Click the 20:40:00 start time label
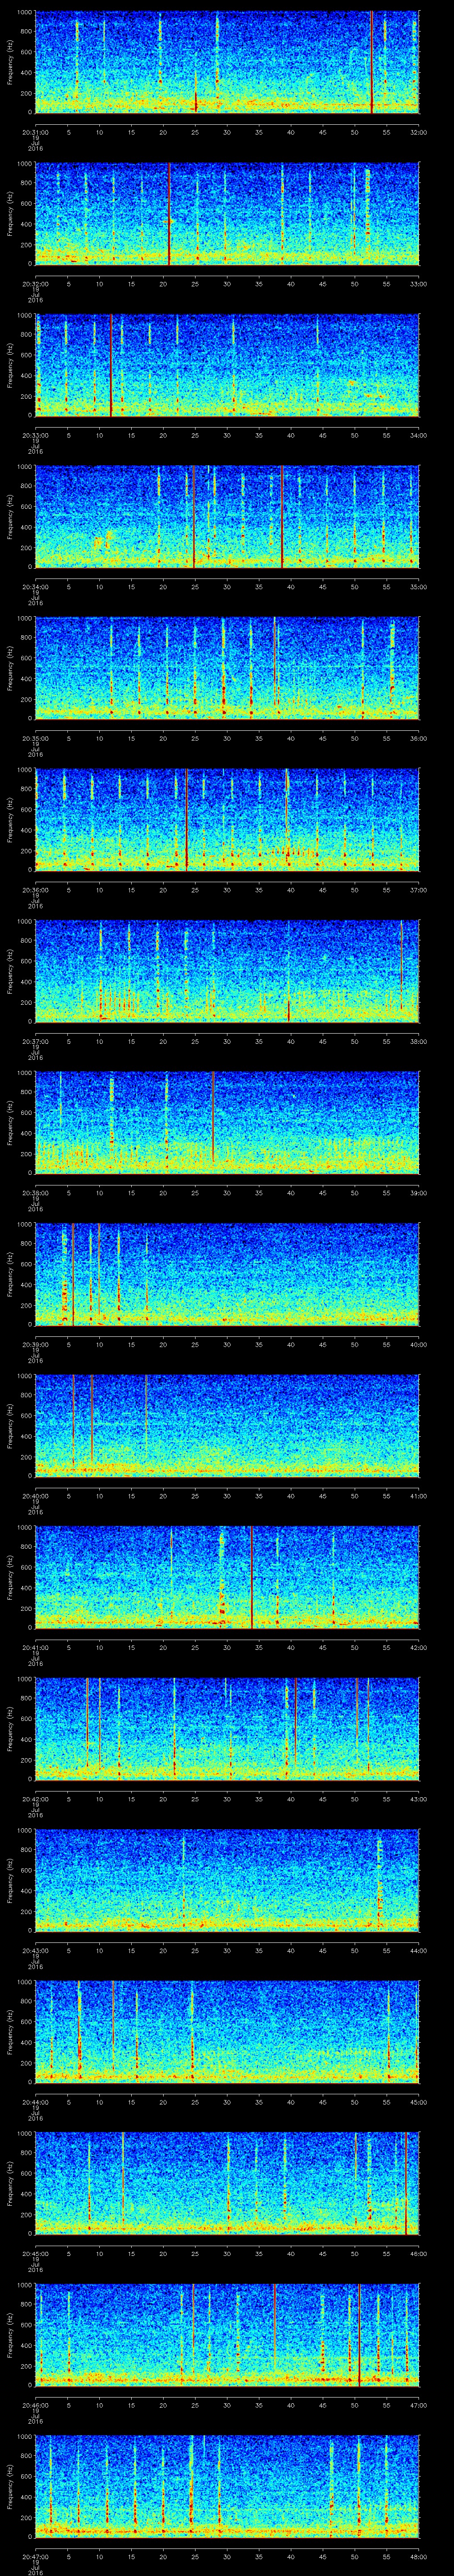Screen dimensions: 454x2576 [36, 1495]
